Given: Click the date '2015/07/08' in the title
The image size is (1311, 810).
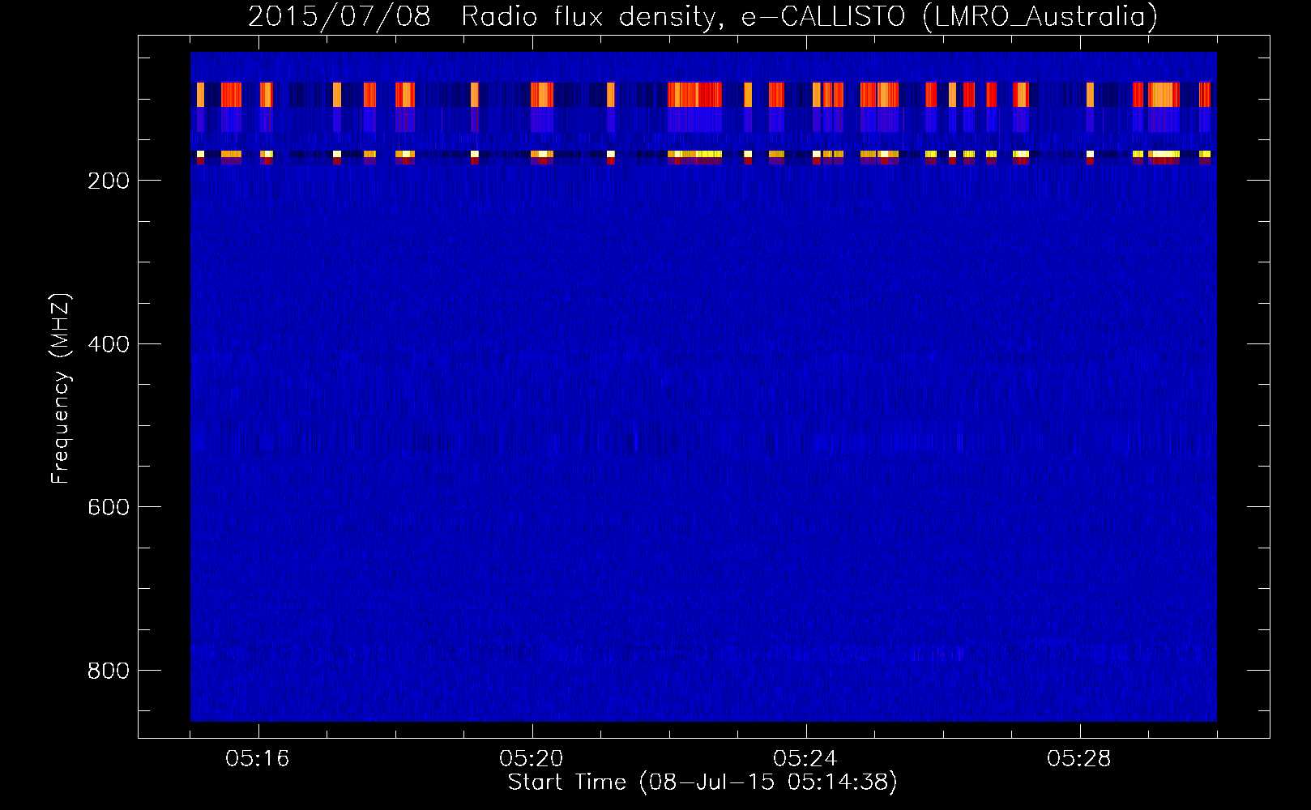Looking at the screenshot, I should pos(339,17).
